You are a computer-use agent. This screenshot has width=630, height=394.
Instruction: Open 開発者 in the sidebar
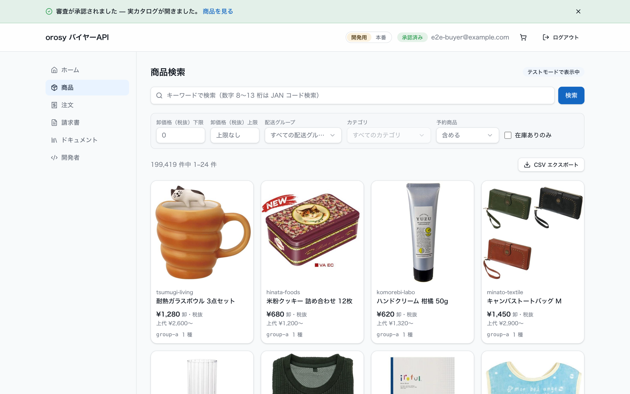(x=87, y=158)
